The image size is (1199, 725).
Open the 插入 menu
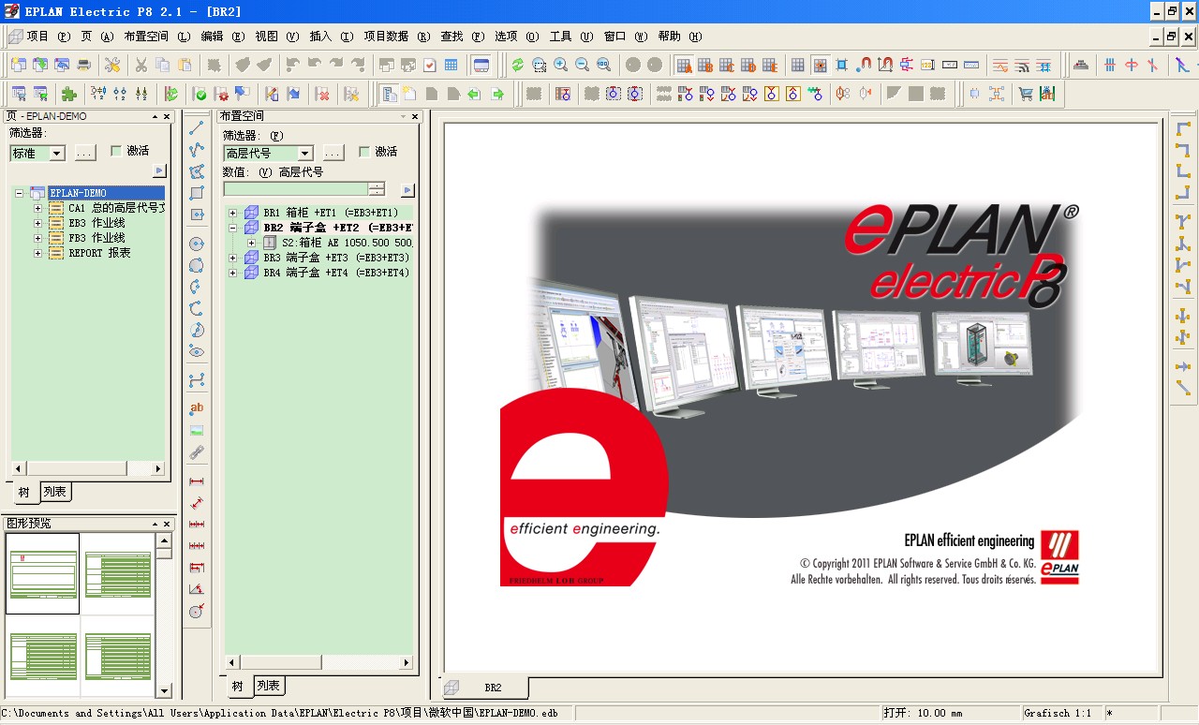tap(332, 37)
